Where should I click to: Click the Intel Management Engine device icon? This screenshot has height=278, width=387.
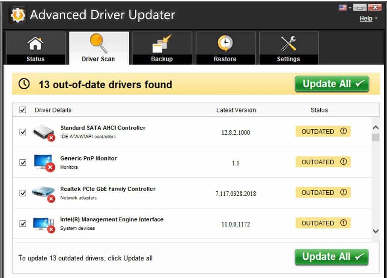[42, 224]
